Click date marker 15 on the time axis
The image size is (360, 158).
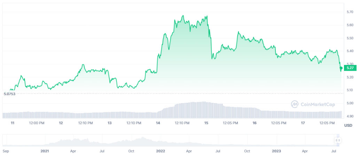[x=206, y=123]
